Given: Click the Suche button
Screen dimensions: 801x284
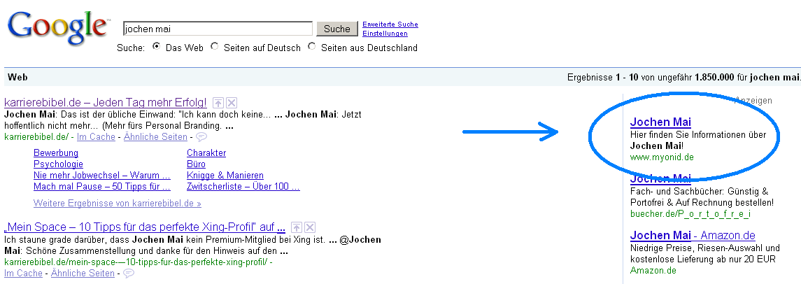Looking at the screenshot, I should (x=337, y=29).
